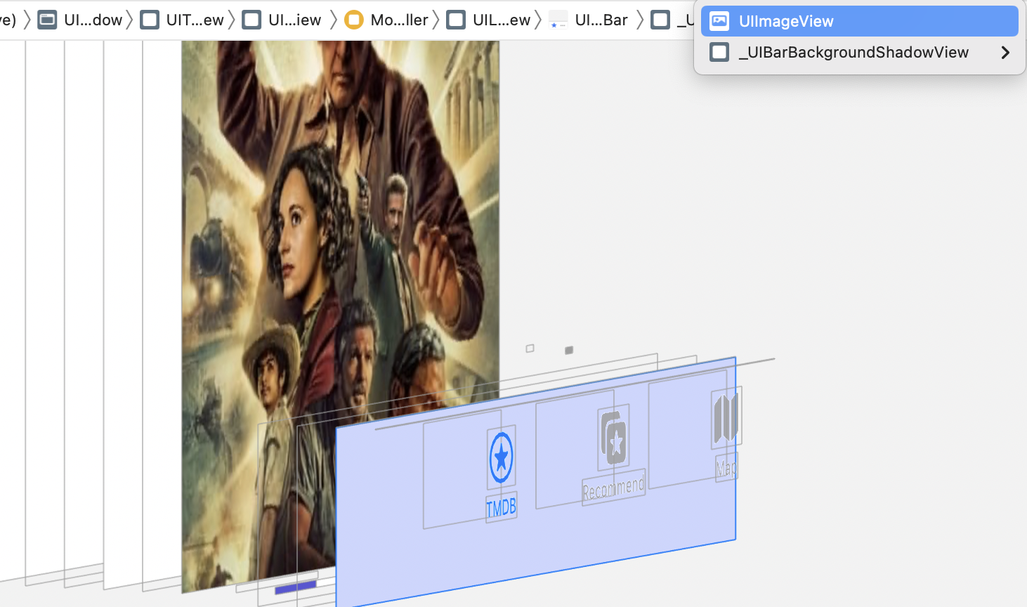The image size is (1027, 607).
Task: Select the Map tab icon
Action: [726, 417]
